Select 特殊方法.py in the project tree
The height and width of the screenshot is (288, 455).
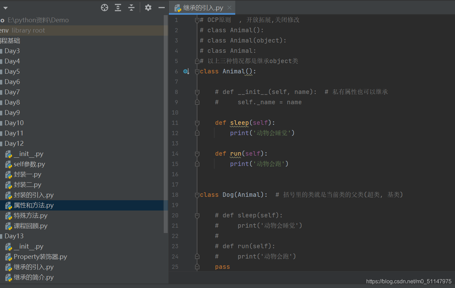[31, 216]
